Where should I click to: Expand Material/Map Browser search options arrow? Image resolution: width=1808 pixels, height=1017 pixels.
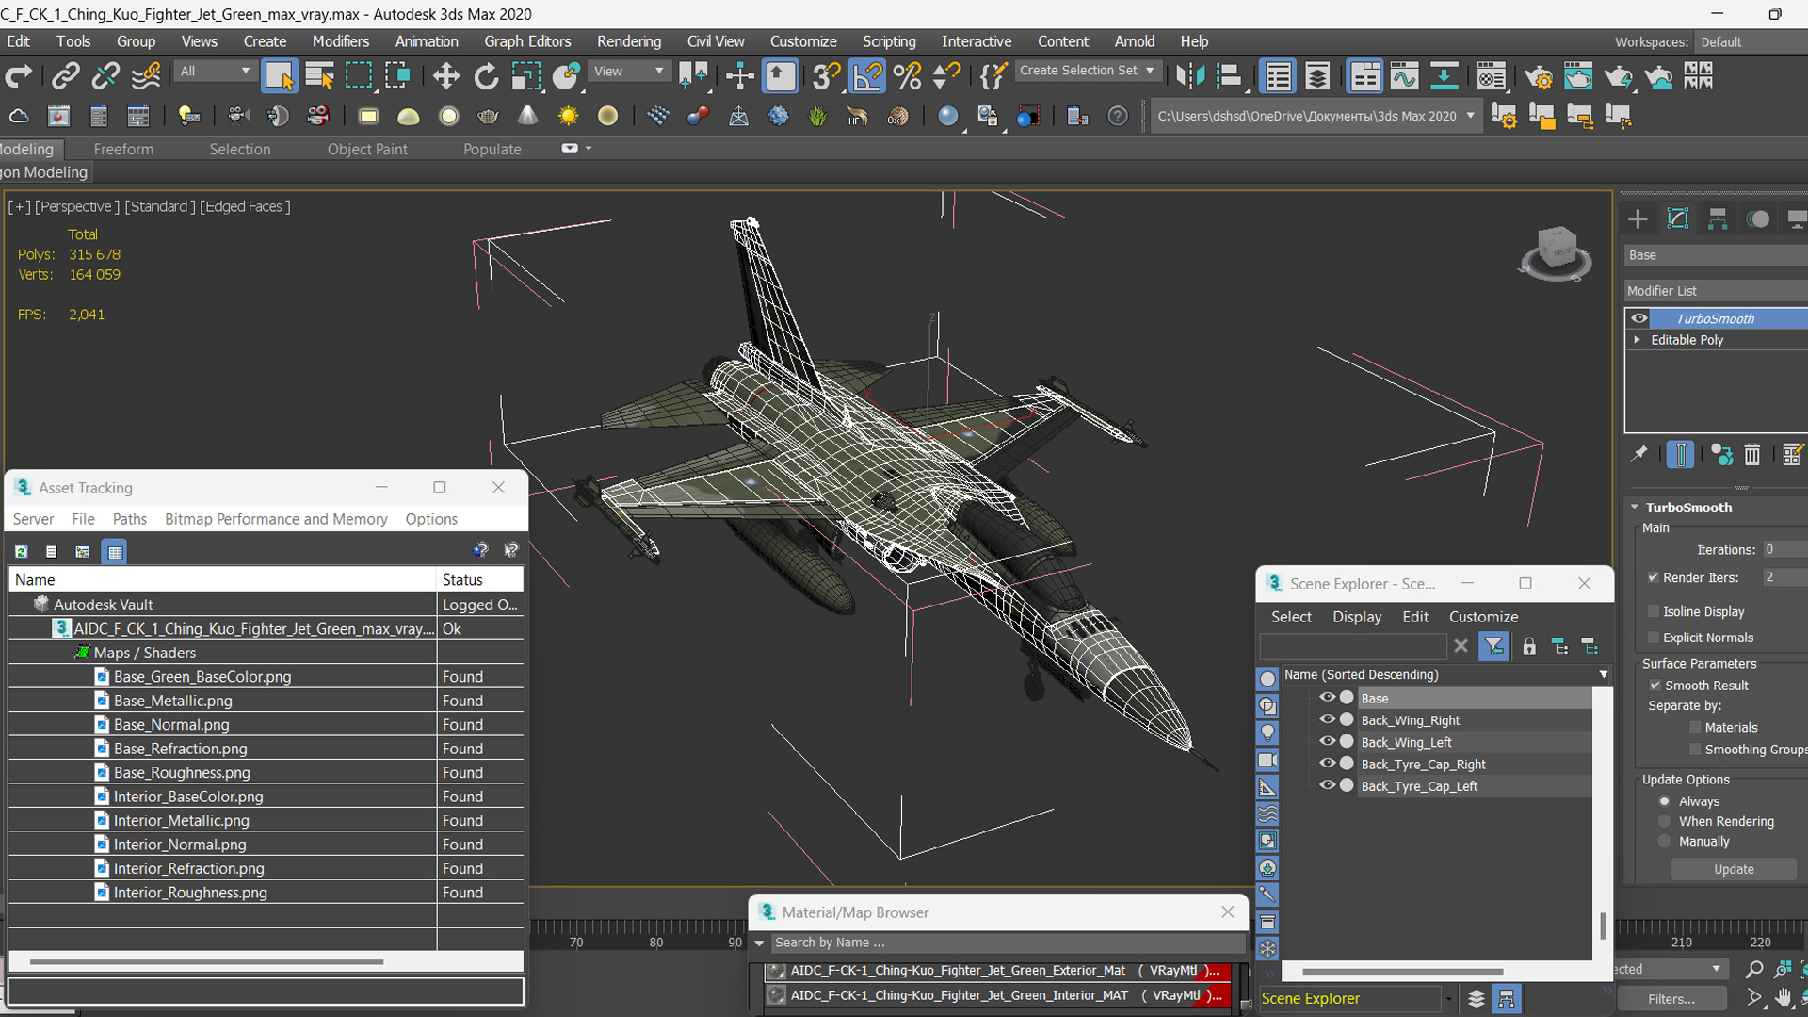tap(759, 943)
